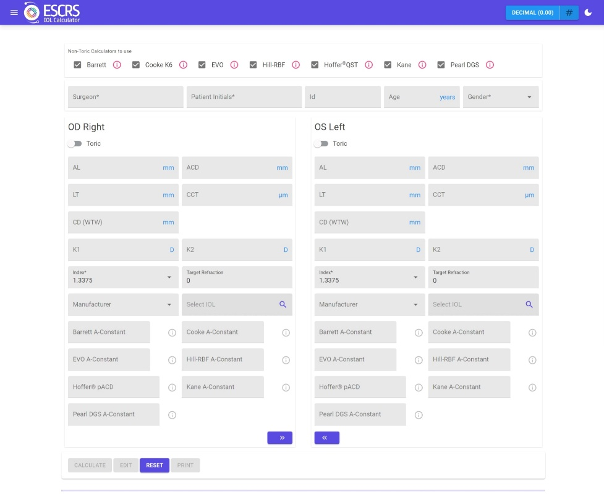Image resolution: width=604 pixels, height=502 pixels.
Task: Click the ESCRS IOL Calculator logo
Action: pyautogui.click(x=51, y=12)
